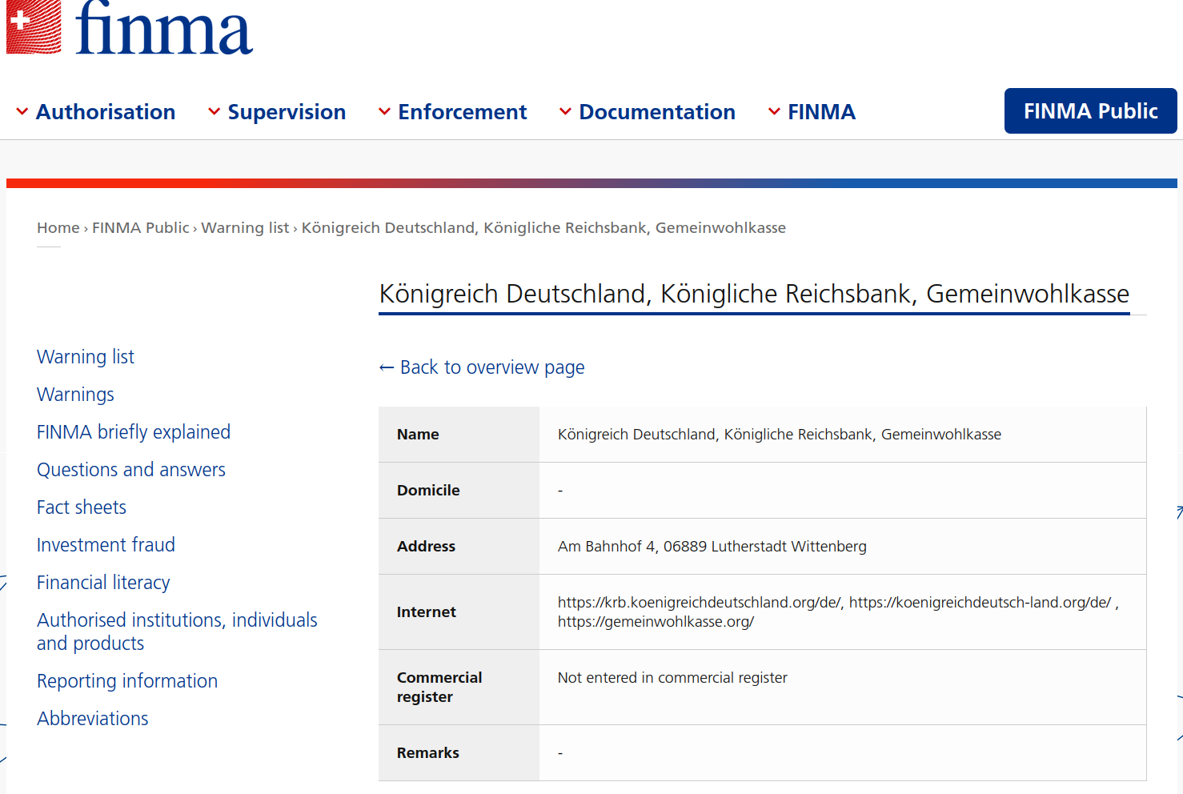Open Warning list breadcrumb link
1183x794 pixels.
click(x=245, y=228)
